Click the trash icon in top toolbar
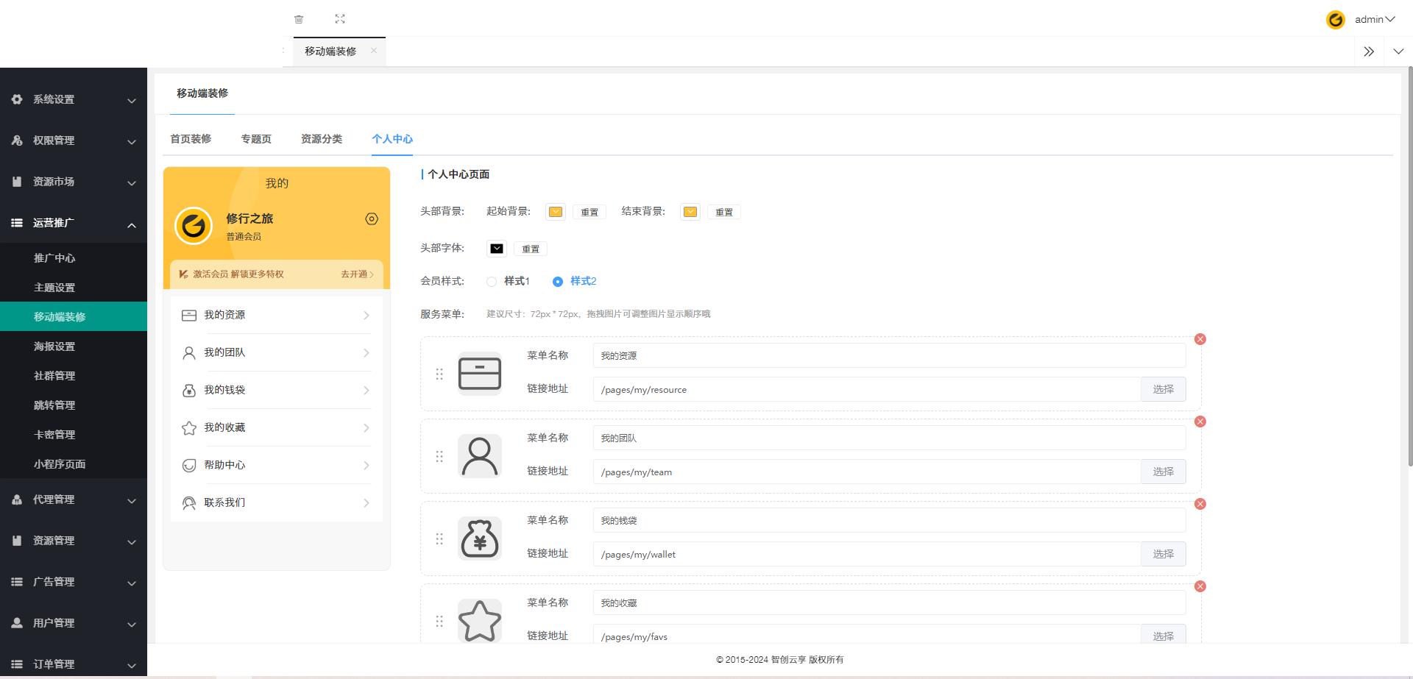1413x679 pixels. (299, 19)
